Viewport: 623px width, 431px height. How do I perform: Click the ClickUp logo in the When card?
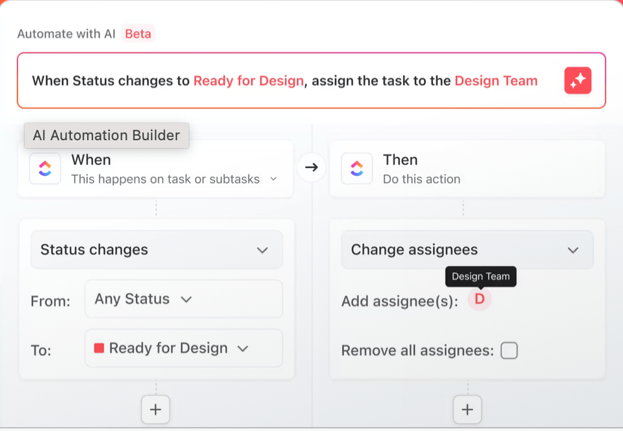(45, 169)
